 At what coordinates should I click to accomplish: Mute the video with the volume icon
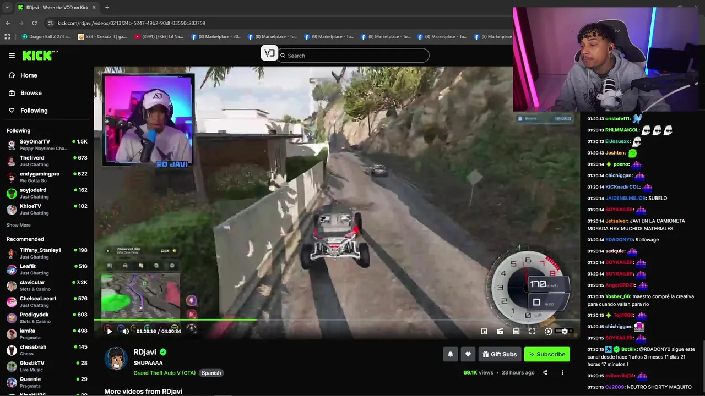tap(126, 331)
